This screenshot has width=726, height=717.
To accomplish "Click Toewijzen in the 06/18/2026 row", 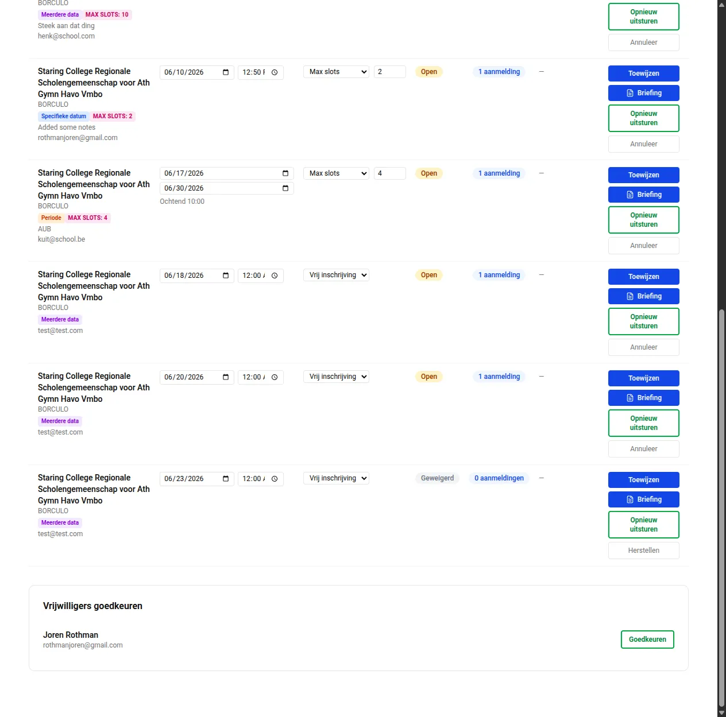I will (x=644, y=277).
